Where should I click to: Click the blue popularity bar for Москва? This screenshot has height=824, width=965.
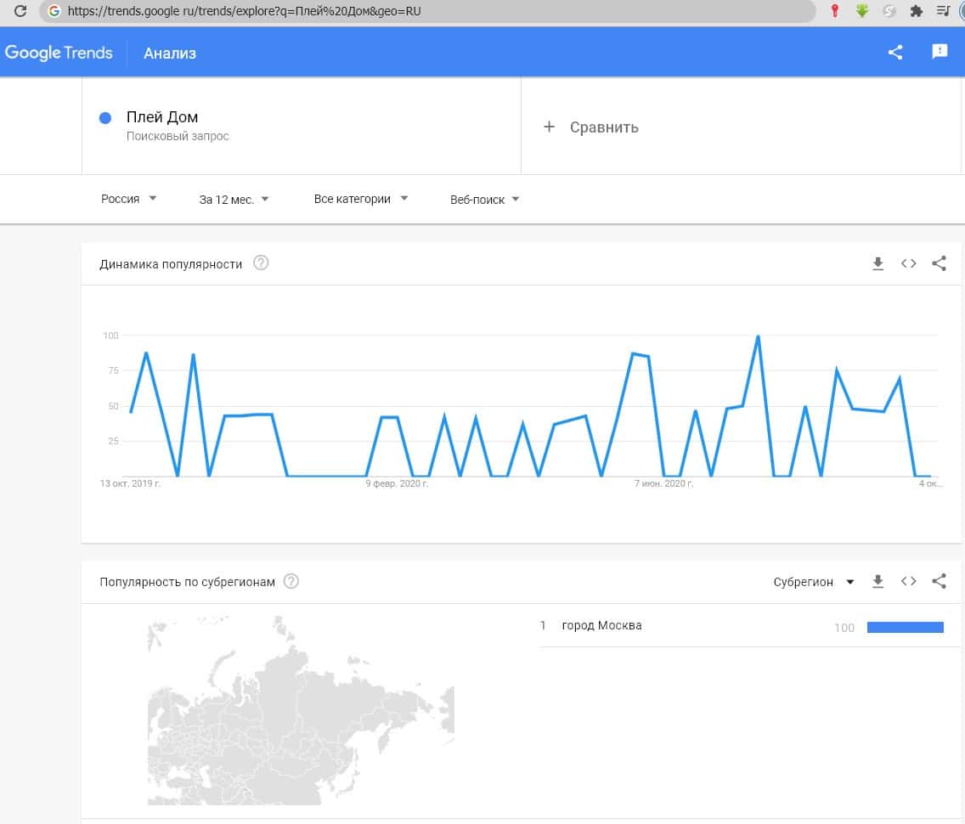[905, 627]
